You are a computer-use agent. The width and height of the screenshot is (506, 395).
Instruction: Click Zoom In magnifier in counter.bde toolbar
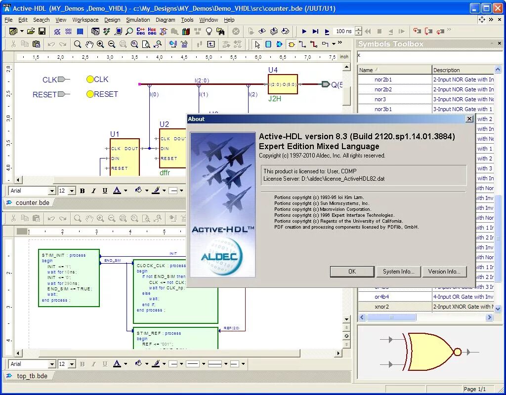click(x=100, y=44)
